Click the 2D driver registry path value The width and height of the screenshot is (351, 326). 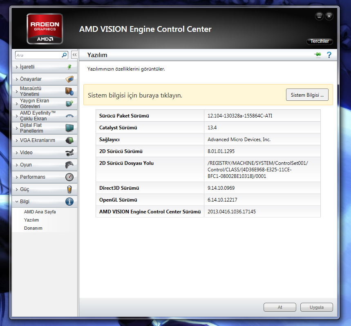pos(258,169)
